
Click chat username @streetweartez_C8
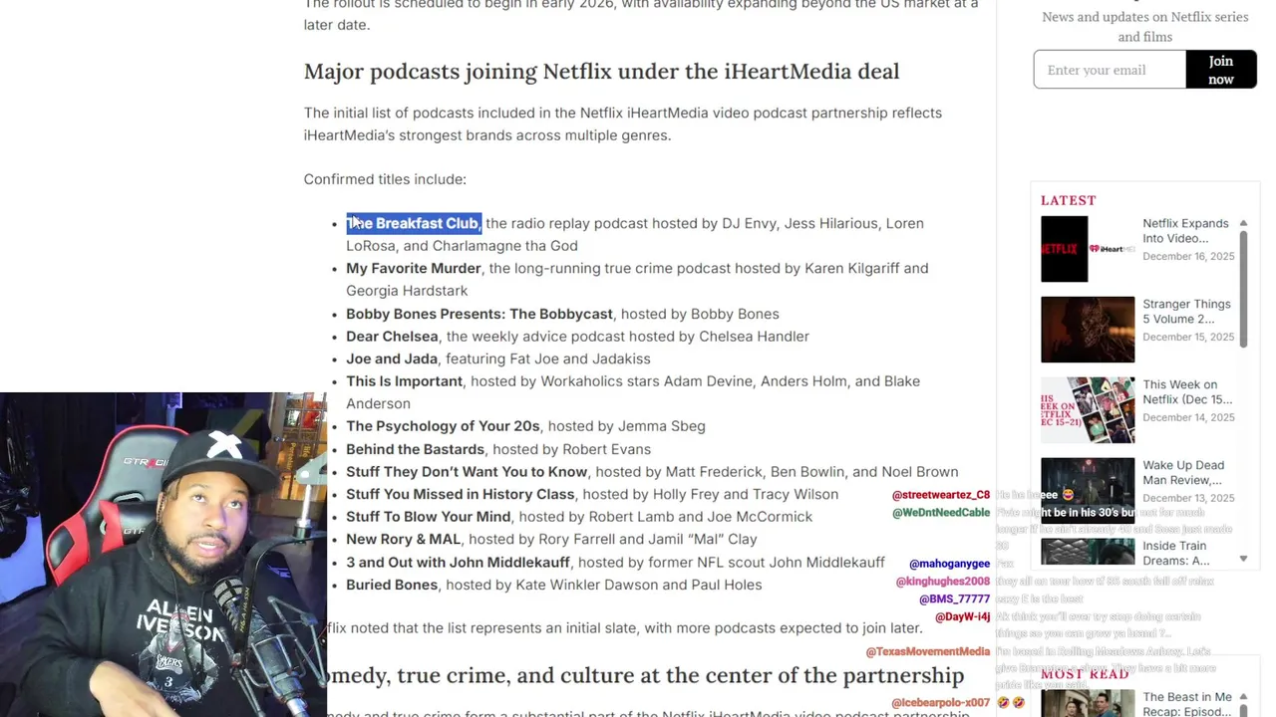[x=941, y=495]
